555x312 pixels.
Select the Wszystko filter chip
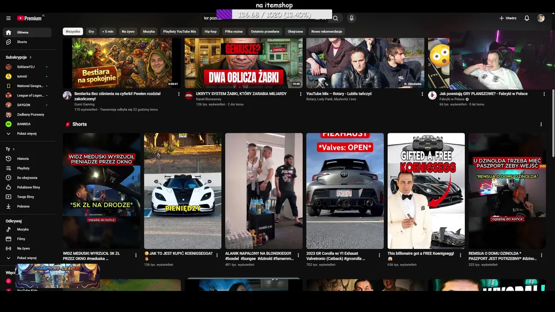pyautogui.click(x=73, y=32)
